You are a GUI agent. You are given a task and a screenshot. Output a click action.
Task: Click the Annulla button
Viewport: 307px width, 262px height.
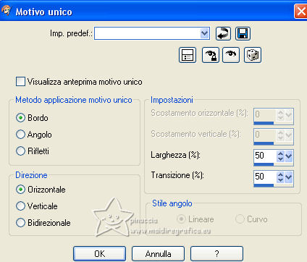coord(159,254)
